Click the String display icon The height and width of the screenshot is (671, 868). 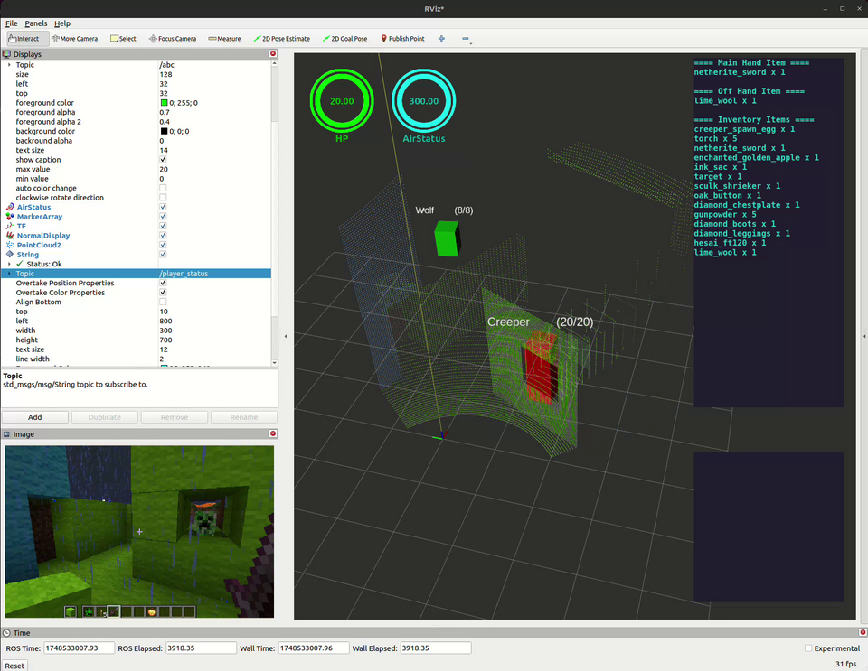[10, 255]
